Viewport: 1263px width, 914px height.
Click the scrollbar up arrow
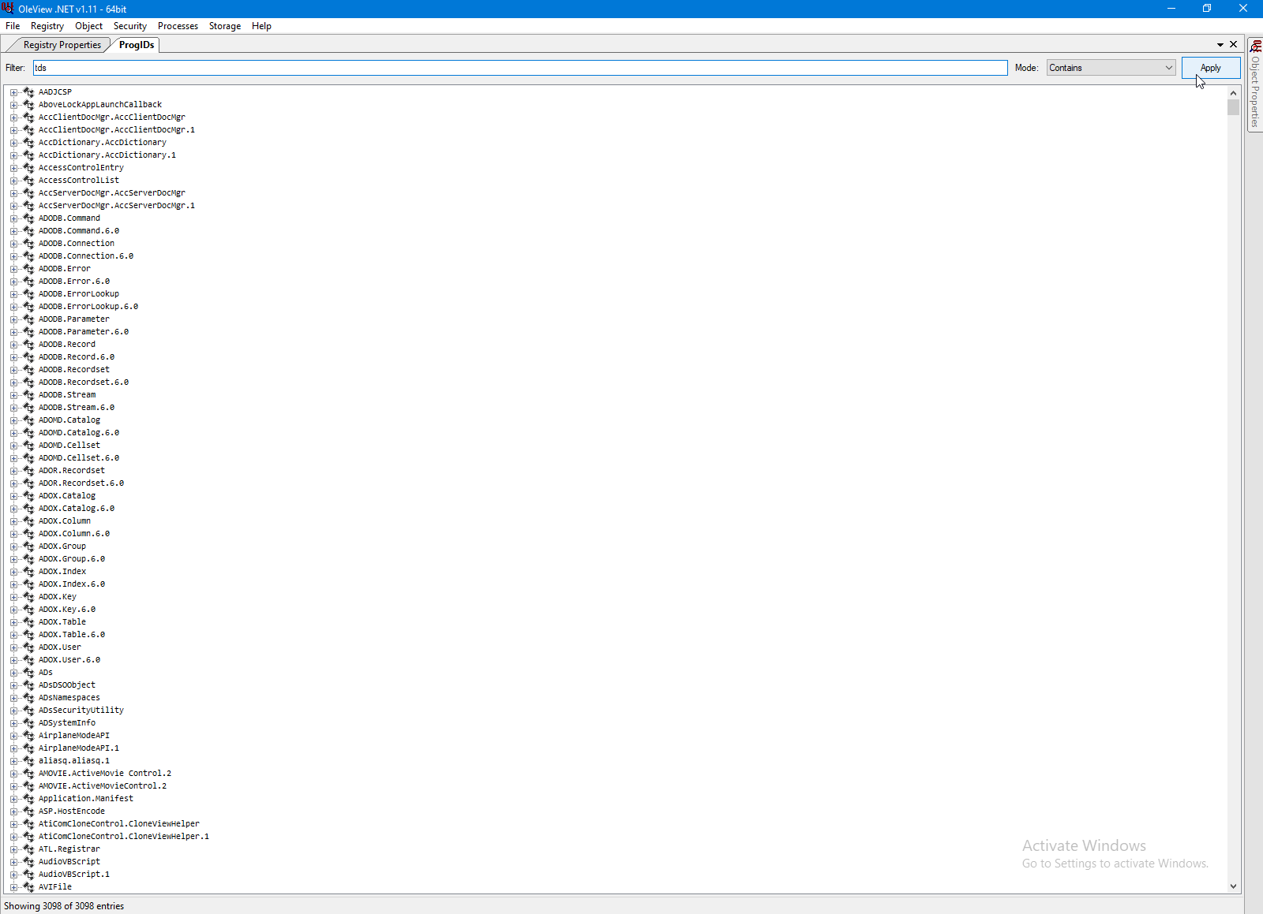1233,92
